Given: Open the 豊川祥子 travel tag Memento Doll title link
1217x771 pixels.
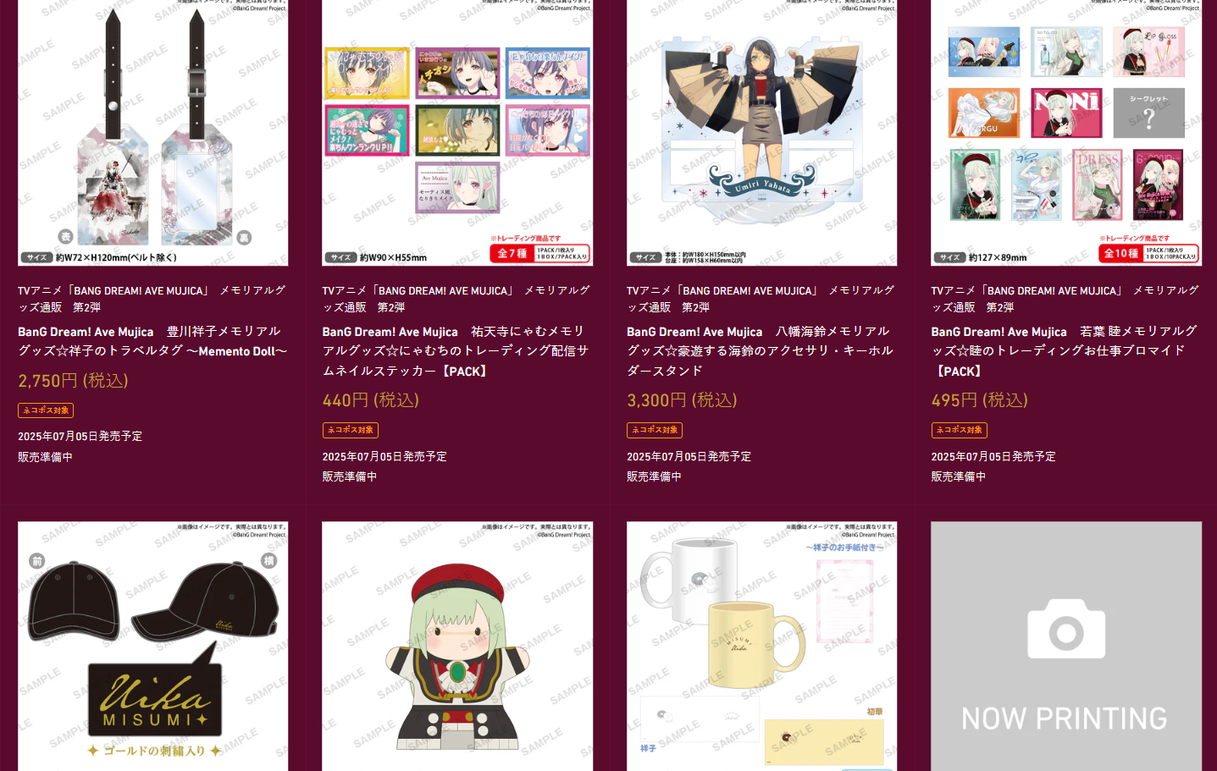Looking at the screenshot, I should 152,341.
